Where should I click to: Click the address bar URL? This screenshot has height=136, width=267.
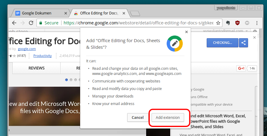tap(138, 23)
